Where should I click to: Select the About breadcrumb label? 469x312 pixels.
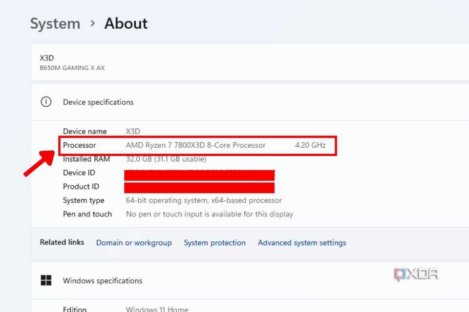click(126, 23)
